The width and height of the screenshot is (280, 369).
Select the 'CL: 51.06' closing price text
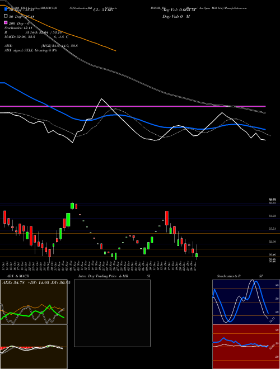[x=103, y=10]
